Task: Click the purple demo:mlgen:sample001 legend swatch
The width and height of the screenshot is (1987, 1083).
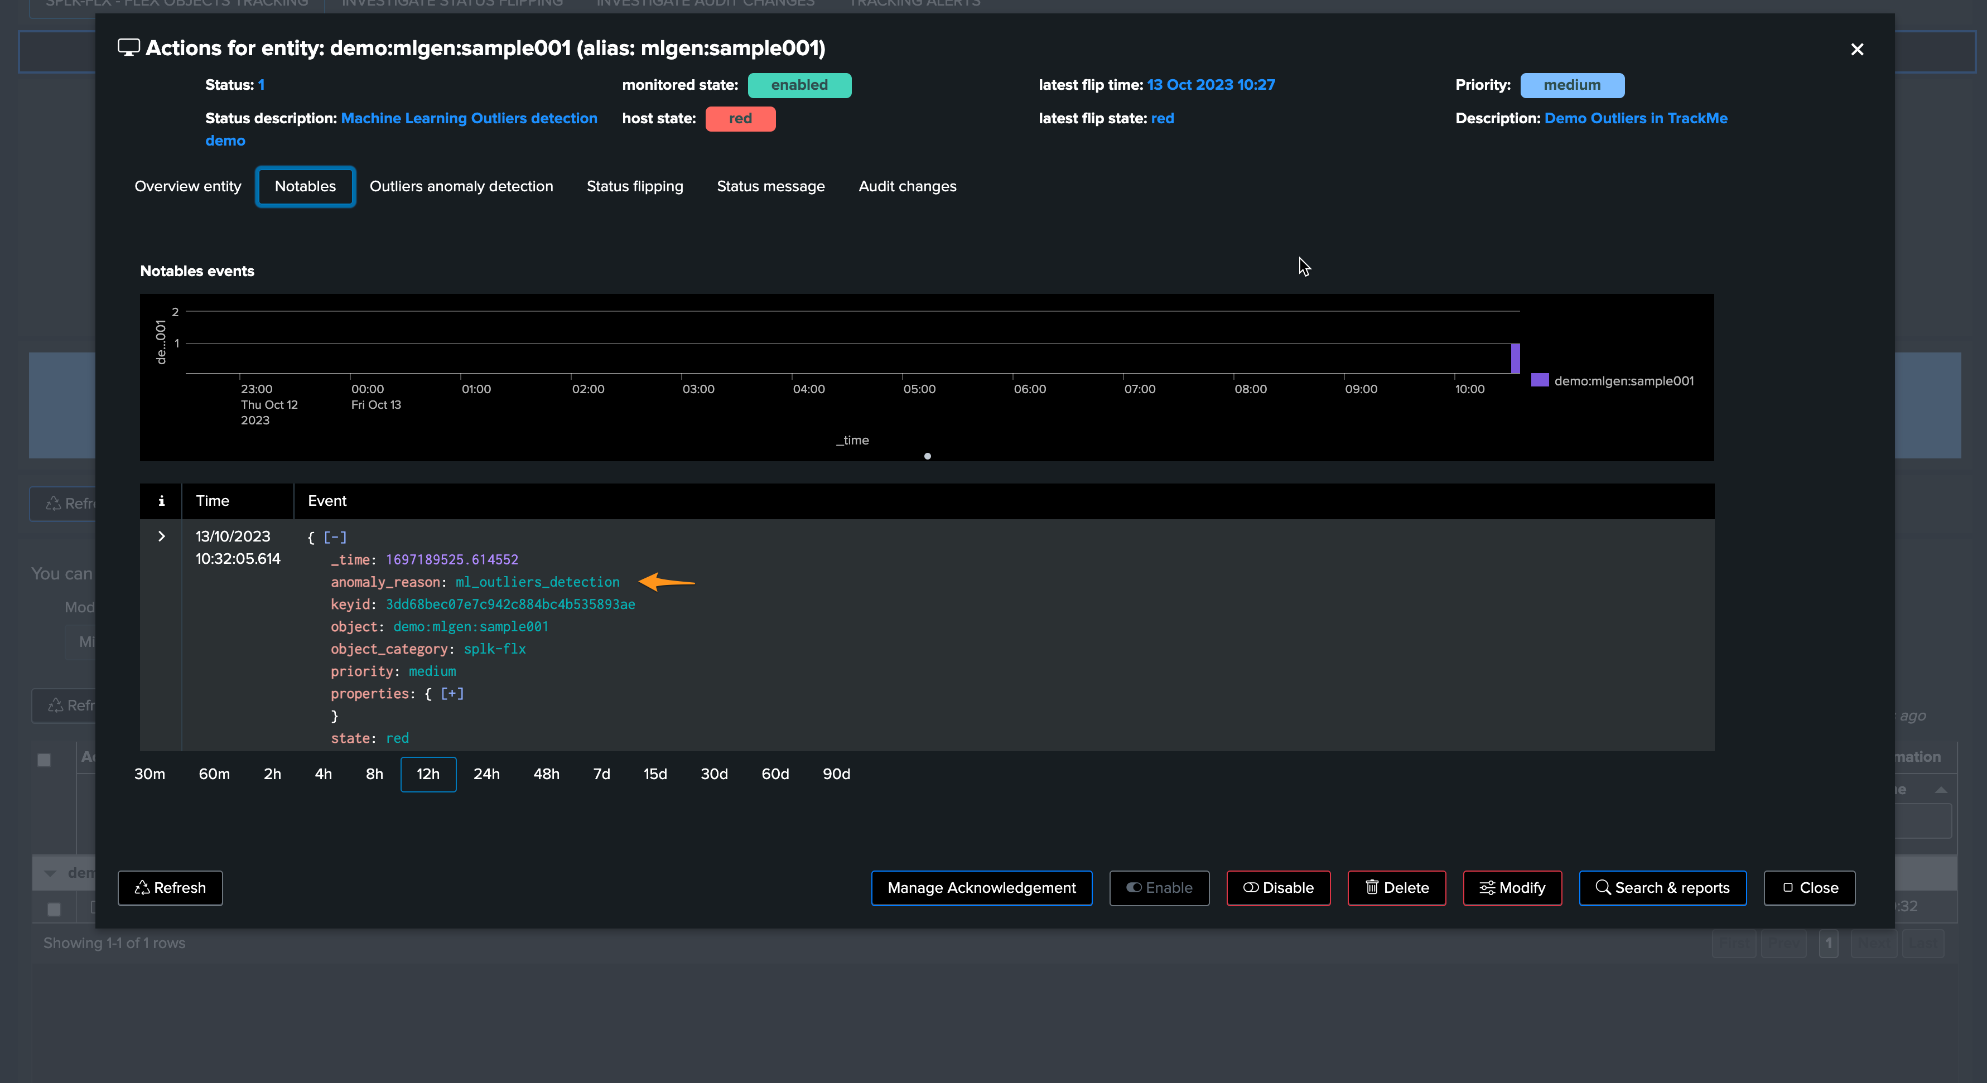Action: pos(1540,380)
